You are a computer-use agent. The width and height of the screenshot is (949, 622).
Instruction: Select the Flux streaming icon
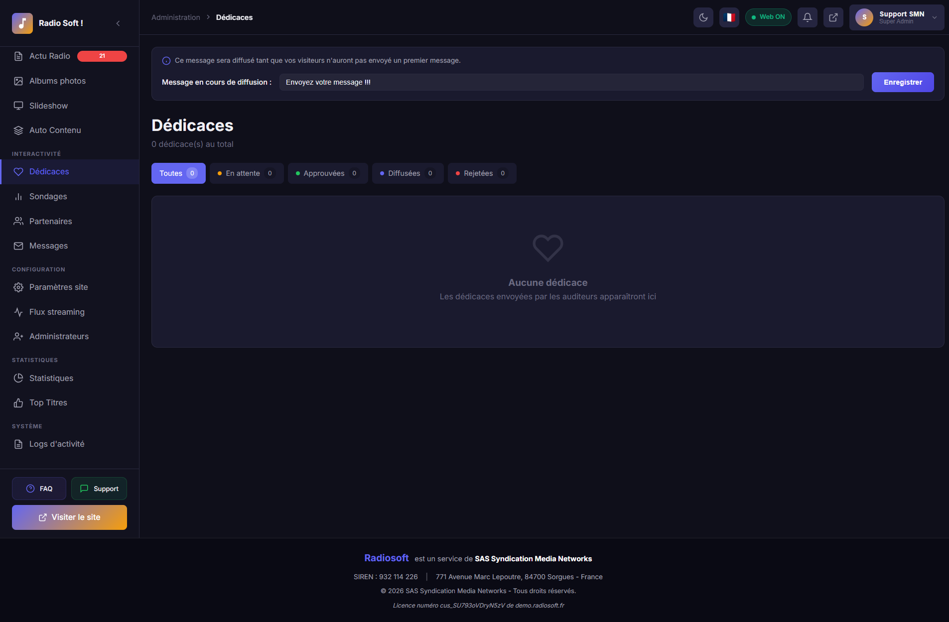click(x=18, y=312)
